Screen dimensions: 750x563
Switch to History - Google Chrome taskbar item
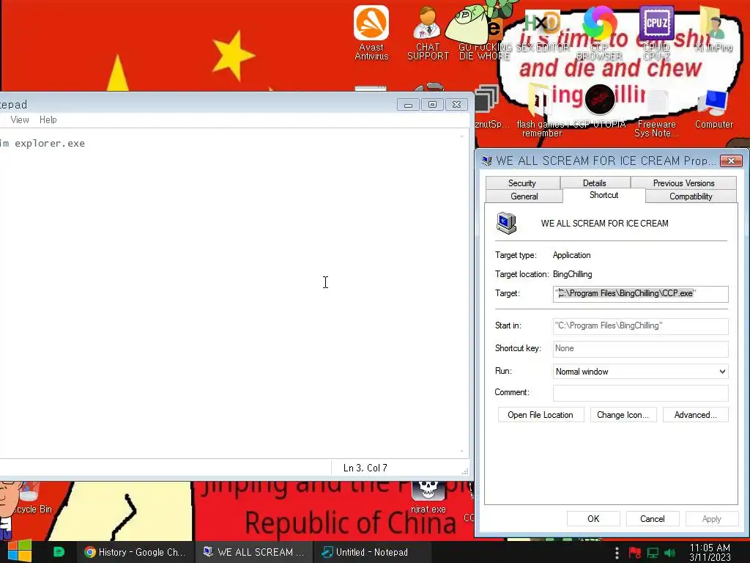[x=135, y=552]
